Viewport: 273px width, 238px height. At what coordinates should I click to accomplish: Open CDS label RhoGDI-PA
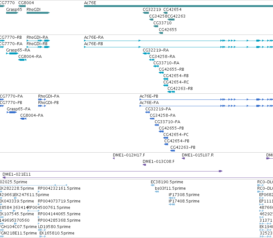tap(49, 96)
